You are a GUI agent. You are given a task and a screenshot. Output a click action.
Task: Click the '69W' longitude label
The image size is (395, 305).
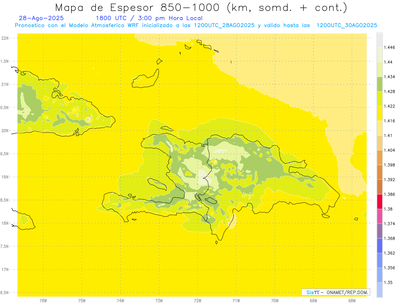pos(313,301)
